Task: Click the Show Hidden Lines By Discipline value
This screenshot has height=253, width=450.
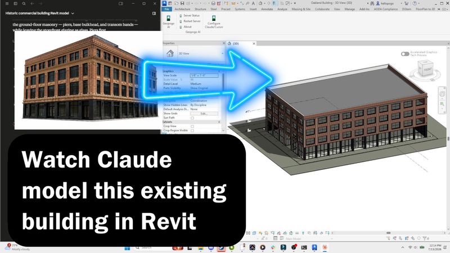Action: [x=199, y=105]
